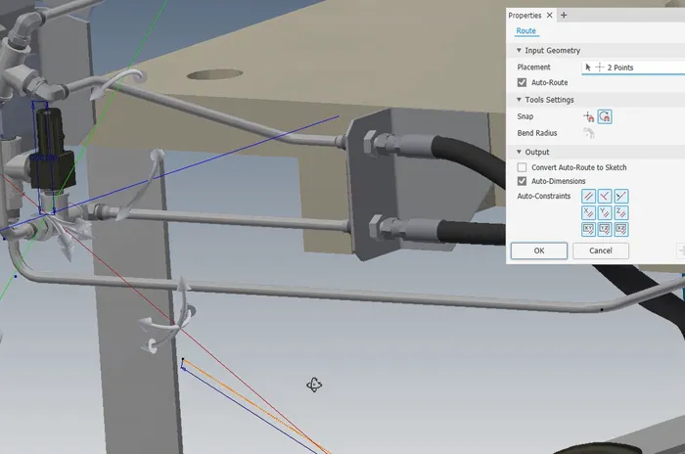Enable the parallel auto-constraint icon
The width and height of the screenshot is (685, 454).
click(x=589, y=197)
